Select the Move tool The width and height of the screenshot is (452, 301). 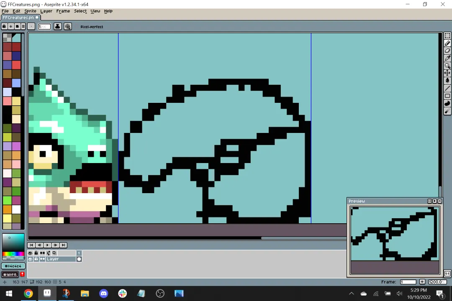(x=447, y=73)
